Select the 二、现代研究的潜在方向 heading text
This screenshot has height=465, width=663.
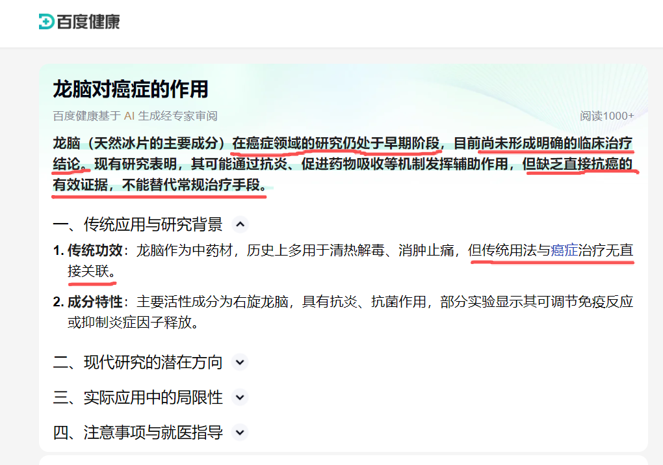138,362
